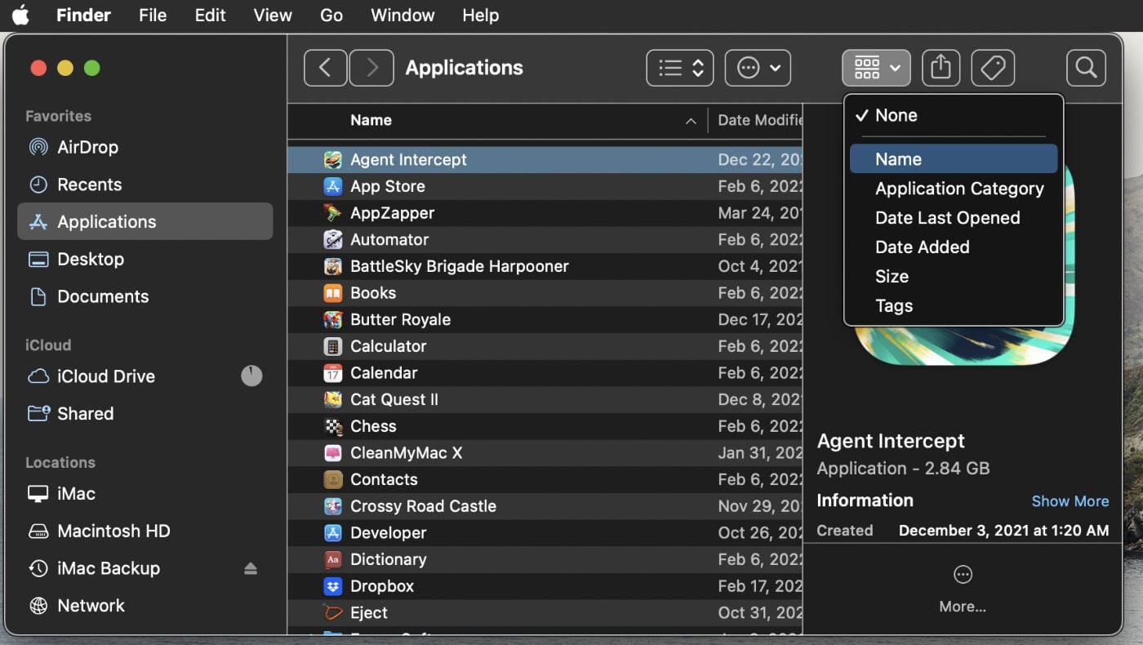Open the Action ellipsis dropdown in toolbar
Screen dimensions: 1143x645
(758, 68)
